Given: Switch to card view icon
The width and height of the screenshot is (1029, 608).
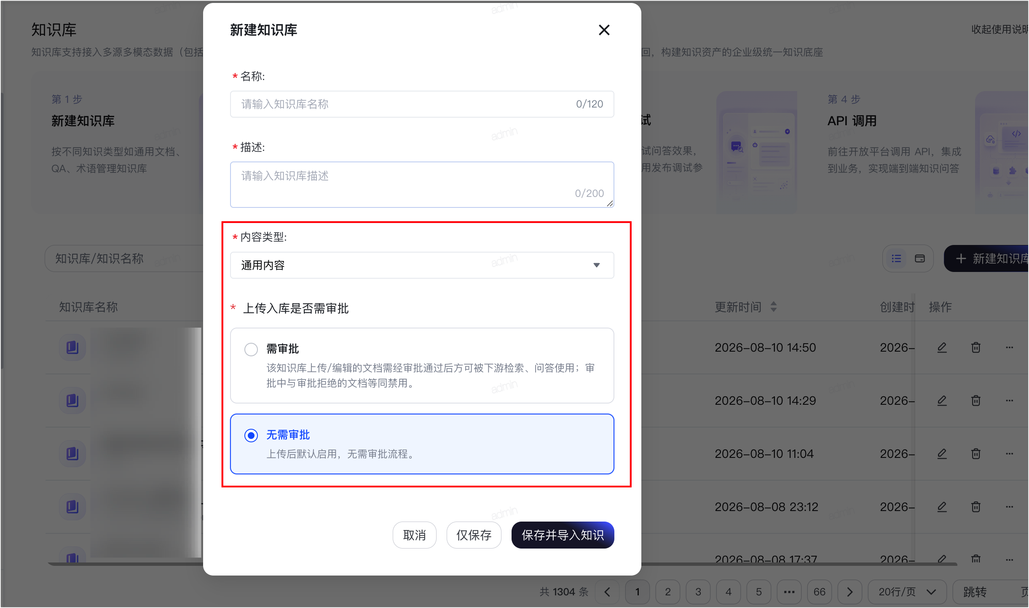Looking at the screenshot, I should 920,258.
